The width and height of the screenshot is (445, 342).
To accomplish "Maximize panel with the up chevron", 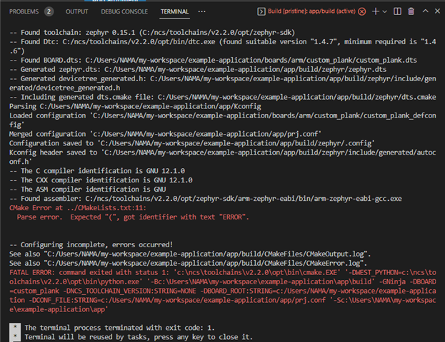I will tap(425, 11).
